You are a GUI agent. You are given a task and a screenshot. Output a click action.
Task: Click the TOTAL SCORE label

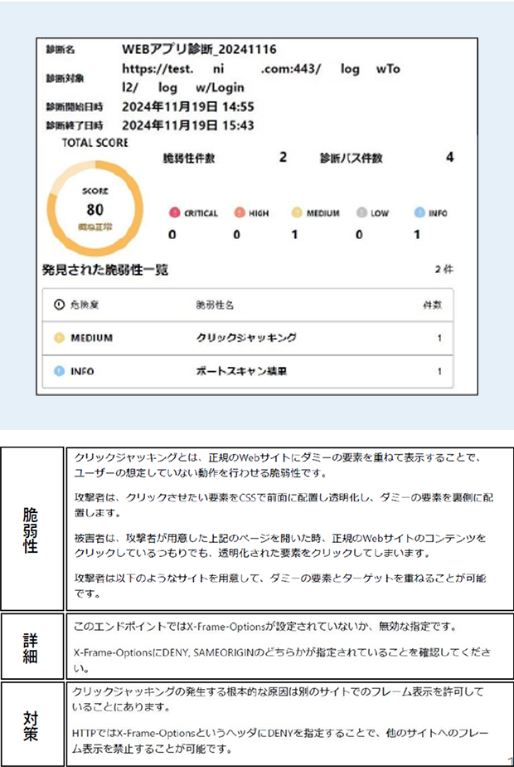[x=95, y=143]
